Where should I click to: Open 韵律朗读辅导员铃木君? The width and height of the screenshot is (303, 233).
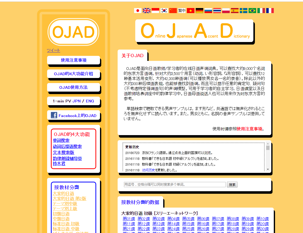pyautogui.click(x=67, y=161)
